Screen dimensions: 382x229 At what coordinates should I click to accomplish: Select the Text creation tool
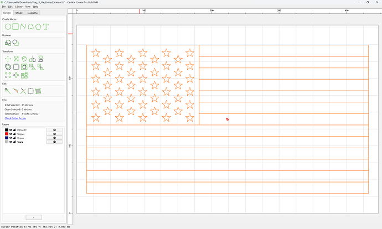[46, 27]
